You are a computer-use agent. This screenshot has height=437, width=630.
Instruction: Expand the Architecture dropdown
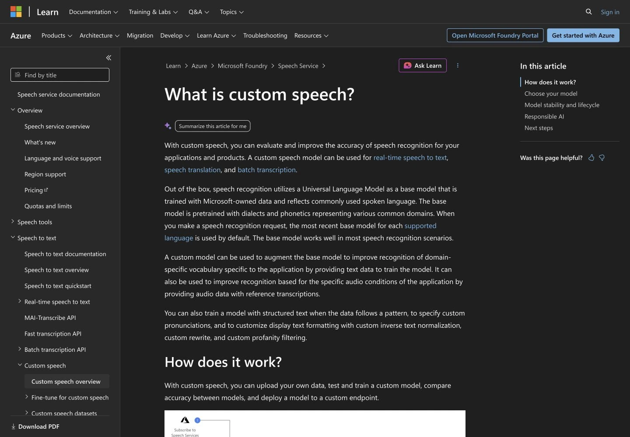pos(99,35)
